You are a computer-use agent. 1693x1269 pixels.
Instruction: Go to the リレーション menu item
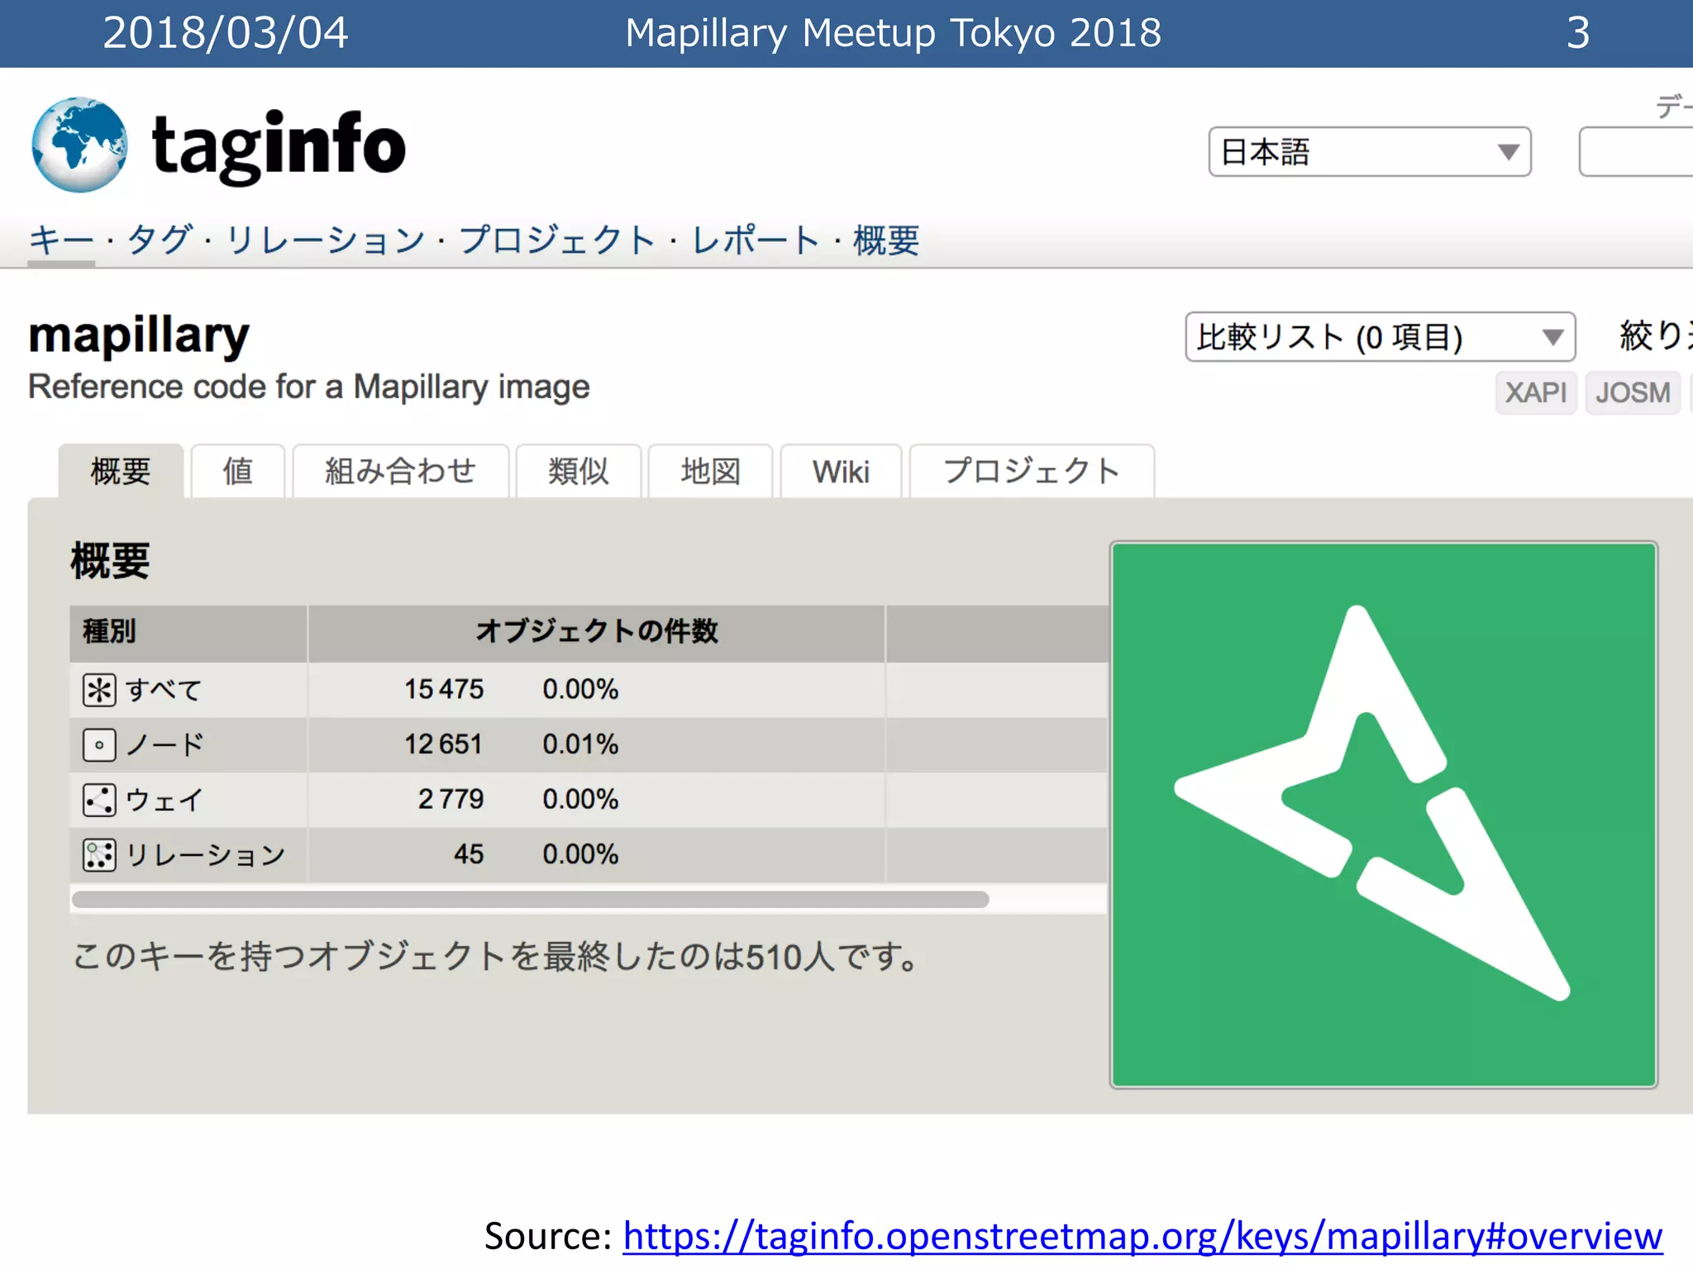point(325,240)
